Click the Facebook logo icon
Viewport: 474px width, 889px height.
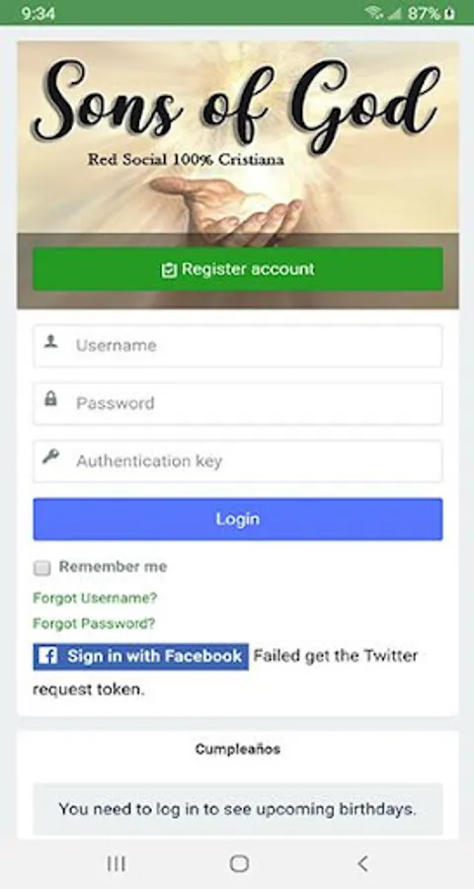47,657
